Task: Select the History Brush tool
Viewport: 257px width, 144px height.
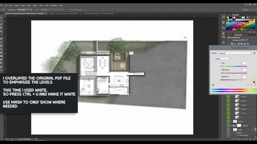Action: pos(1,49)
